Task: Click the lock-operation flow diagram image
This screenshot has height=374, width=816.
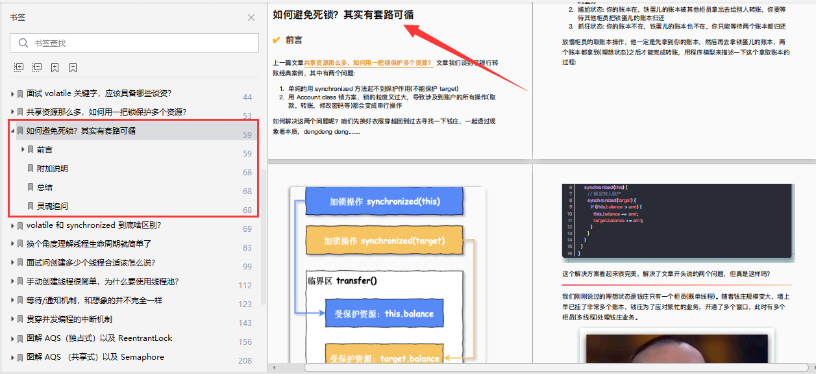Action: [x=387, y=274]
